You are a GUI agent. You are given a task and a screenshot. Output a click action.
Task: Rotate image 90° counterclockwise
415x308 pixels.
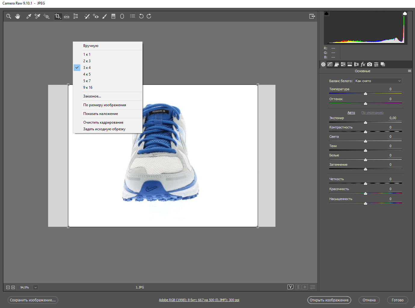[x=141, y=16]
